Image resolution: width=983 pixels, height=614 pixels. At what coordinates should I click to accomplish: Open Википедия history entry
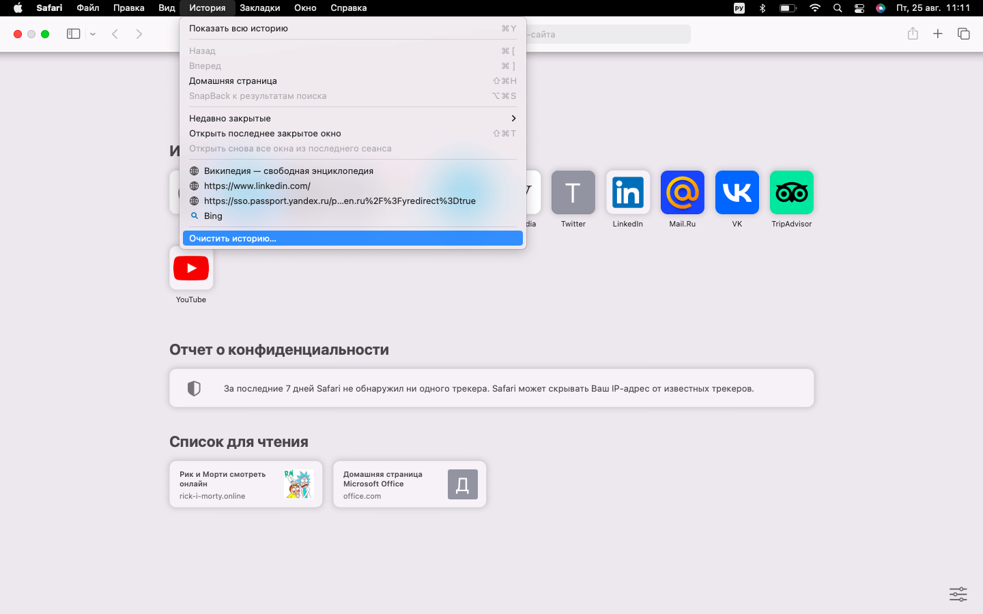pyautogui.click(x=353, y=171)
